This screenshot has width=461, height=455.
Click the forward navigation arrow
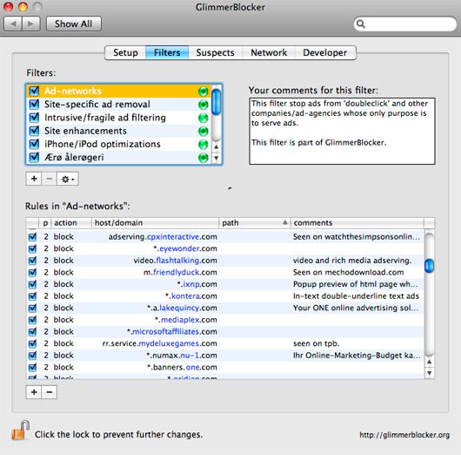click(30, 24)
